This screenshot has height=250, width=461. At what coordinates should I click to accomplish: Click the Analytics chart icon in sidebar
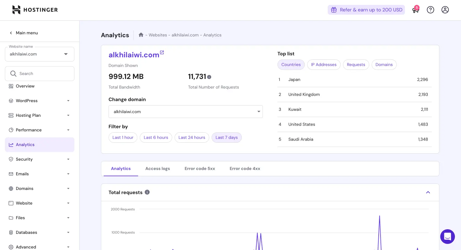(x=11, y=145)
